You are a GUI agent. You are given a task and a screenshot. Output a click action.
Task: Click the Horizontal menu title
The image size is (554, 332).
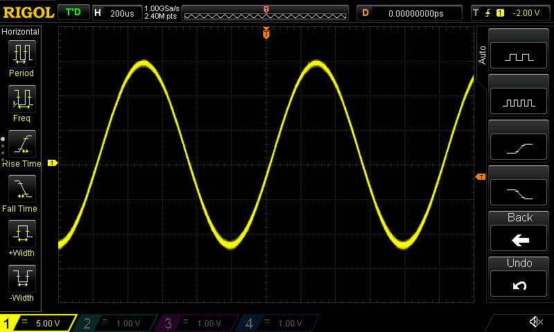(x=20, y=31)
